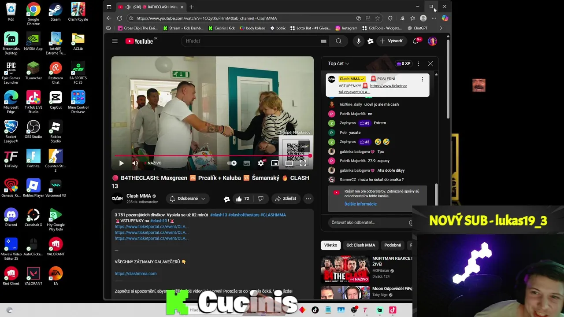This screenshot has width=564, height=317.
Task: Click the Zdieľať share button
Action: click(286, 199)
